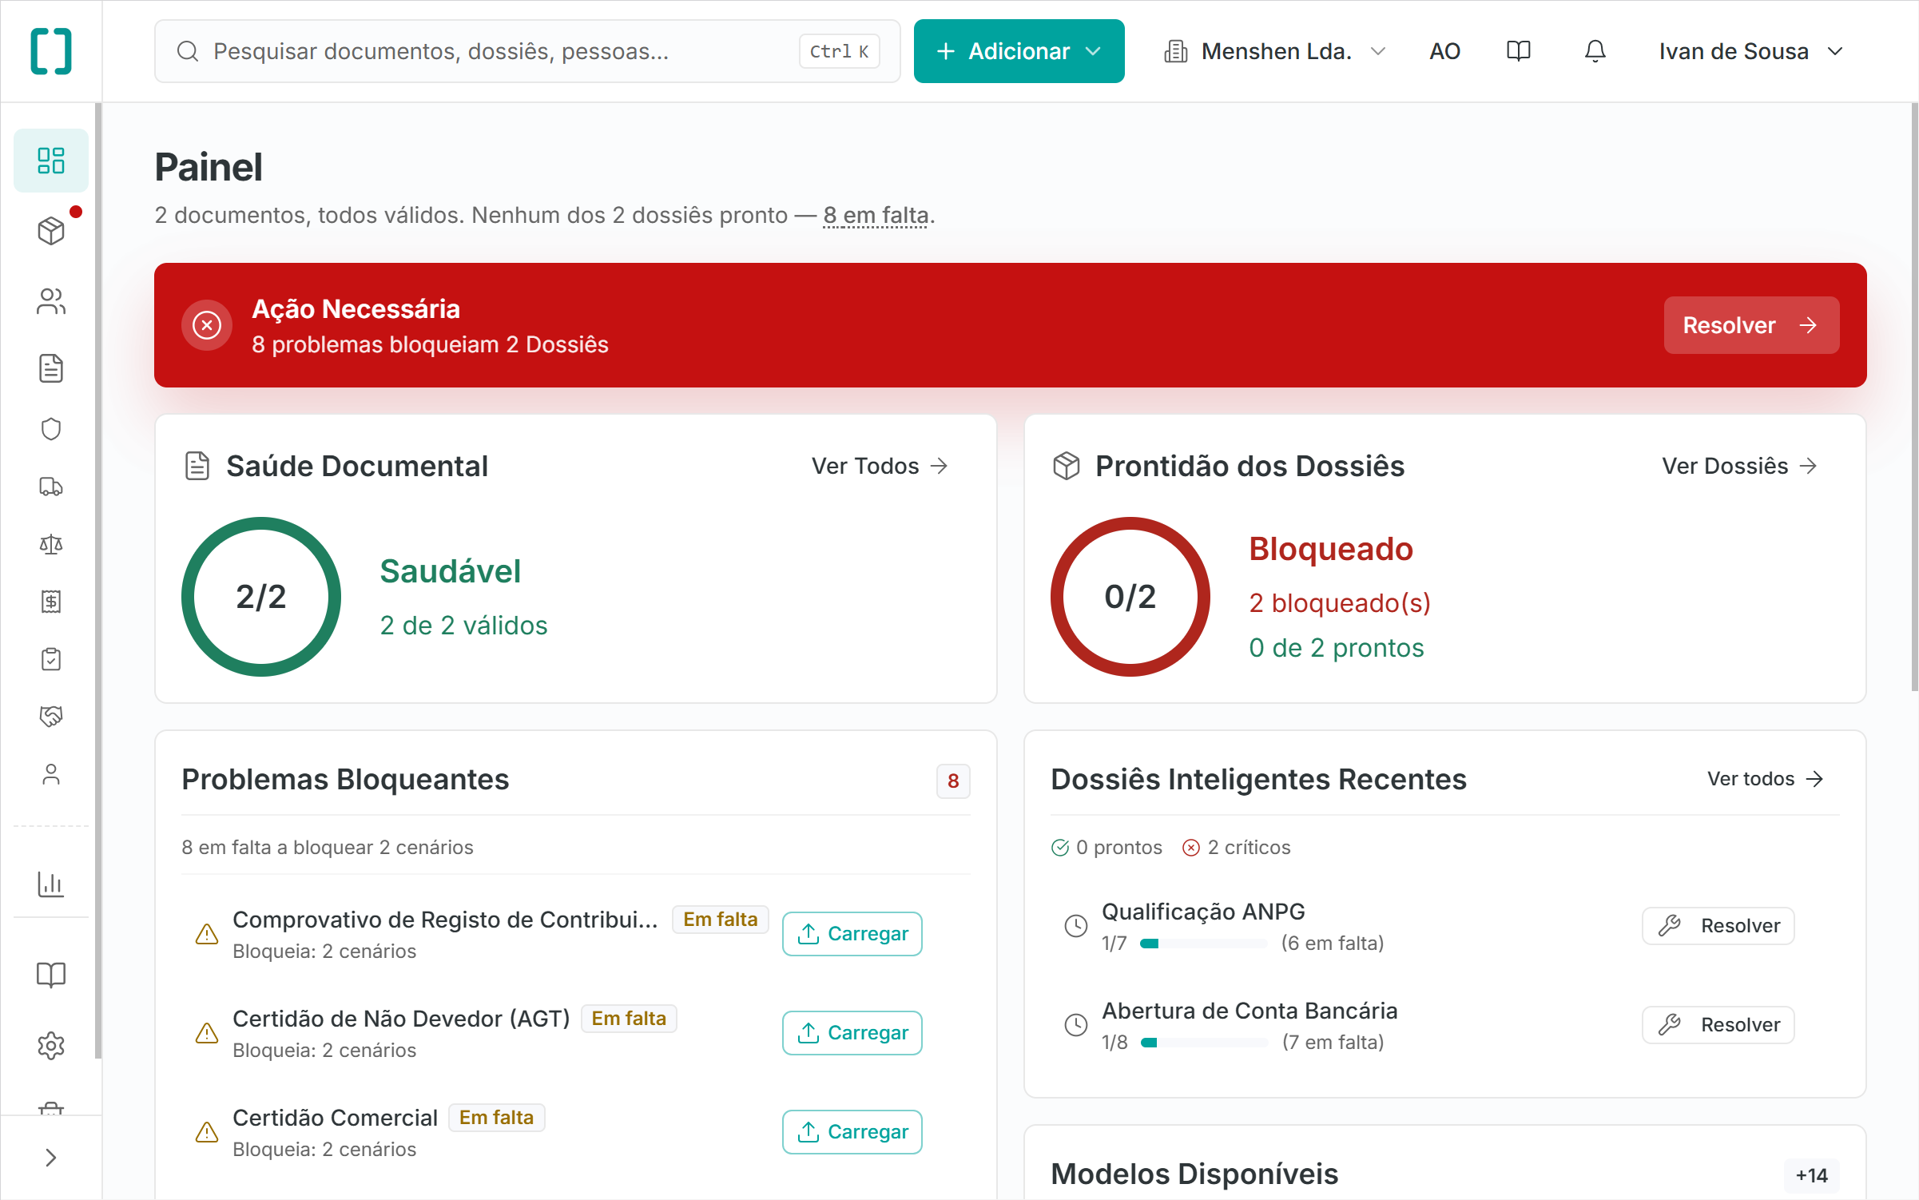Click the scales of justice sidebar icon
The height and width of the screenshot is (1200, 1919).
[51, 544]
